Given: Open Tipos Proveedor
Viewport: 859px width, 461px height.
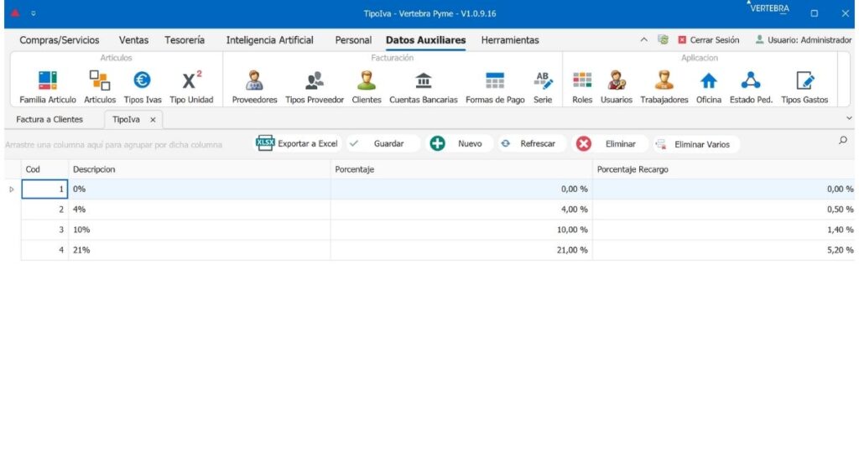Looking at the screenshot, I should (x=315, y=87).
